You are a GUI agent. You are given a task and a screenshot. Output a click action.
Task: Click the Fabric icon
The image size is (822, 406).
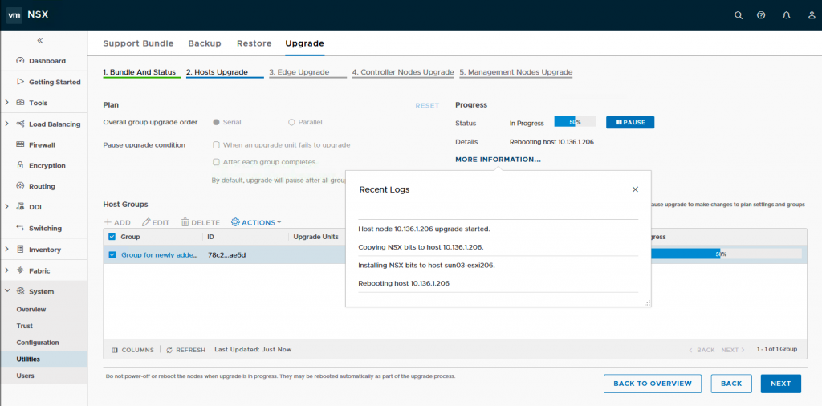coord(20,271)
